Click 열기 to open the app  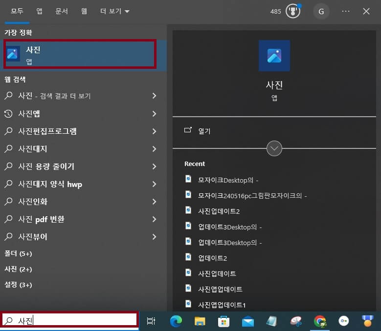(x=204, y=131)
